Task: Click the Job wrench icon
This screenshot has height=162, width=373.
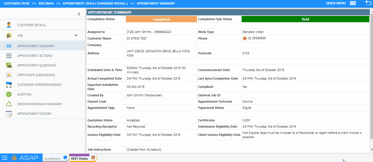Action: (9, 36)
